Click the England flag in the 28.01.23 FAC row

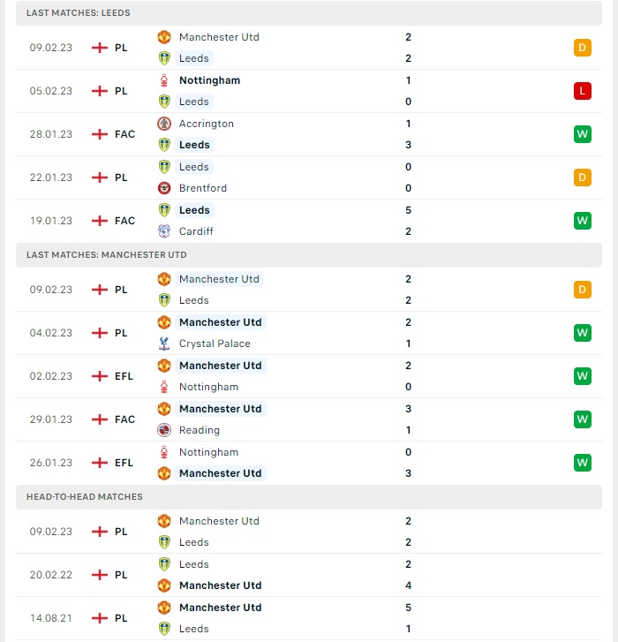click(x=100, y=134)
